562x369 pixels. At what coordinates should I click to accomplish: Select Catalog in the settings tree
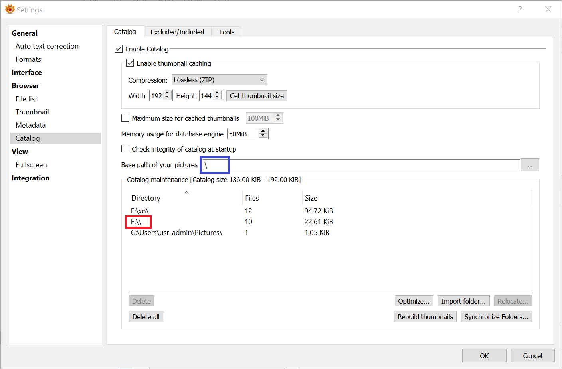coord(55,138)
